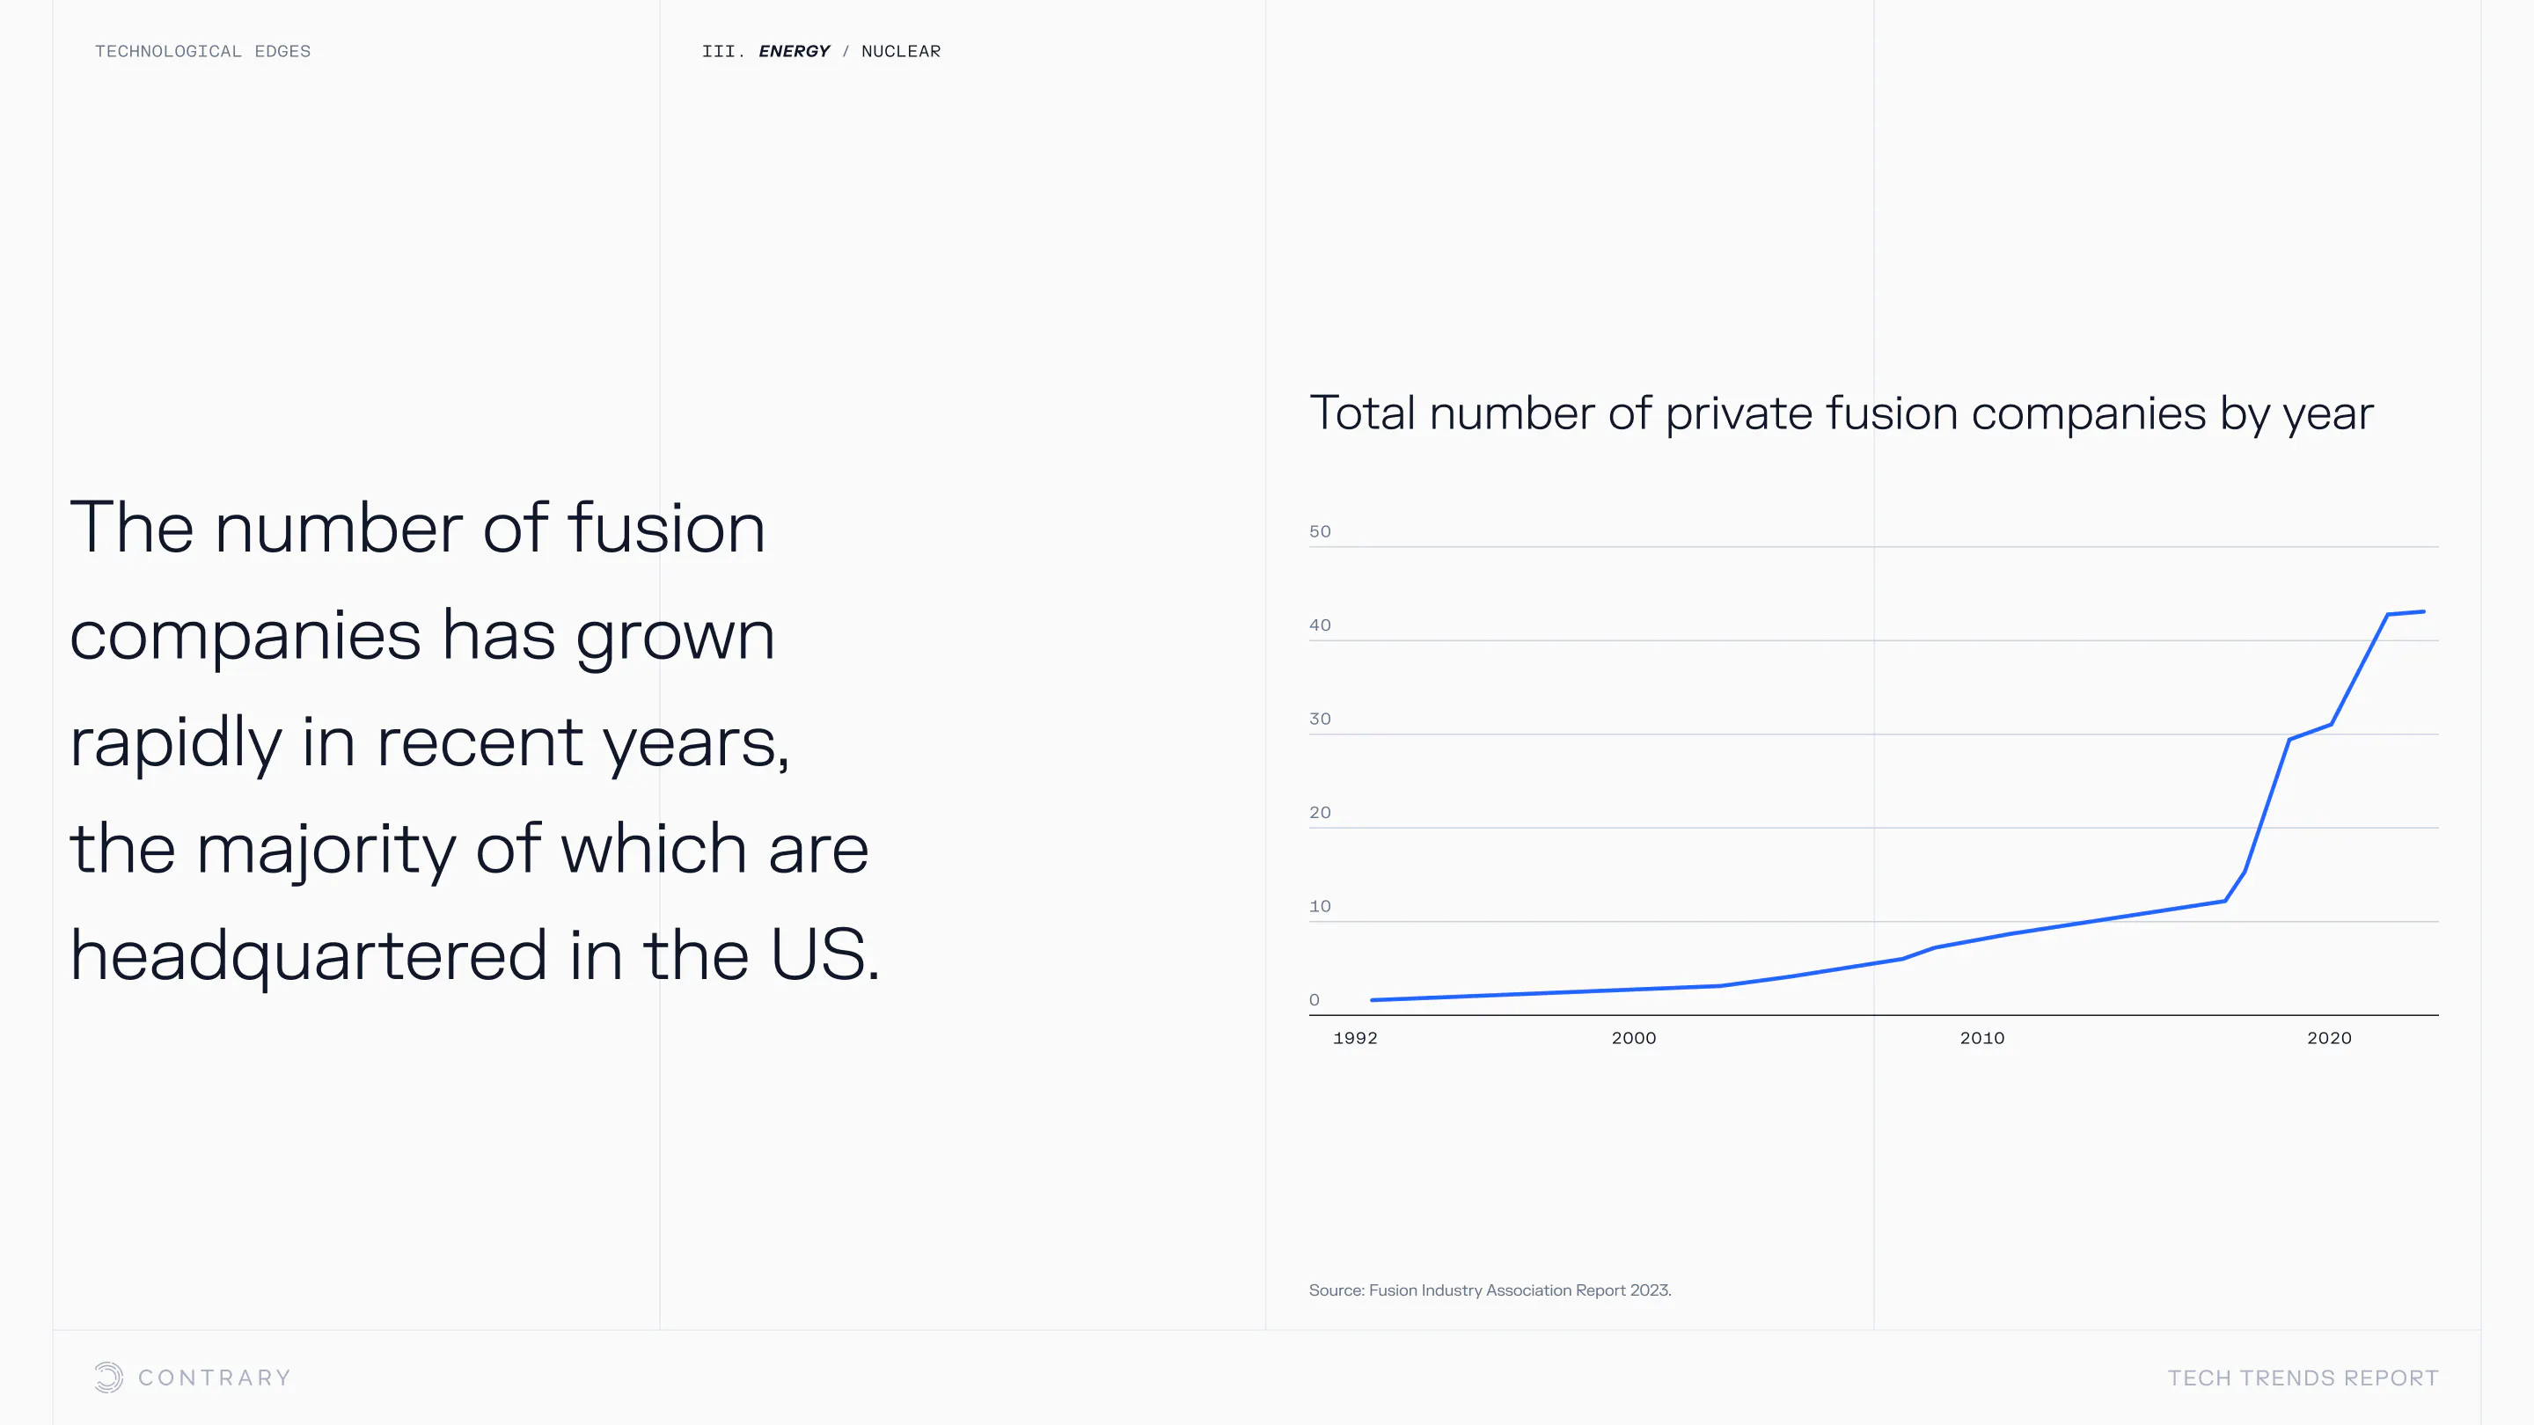Click the NUCLEAR breadcrumb in the header

901,51
